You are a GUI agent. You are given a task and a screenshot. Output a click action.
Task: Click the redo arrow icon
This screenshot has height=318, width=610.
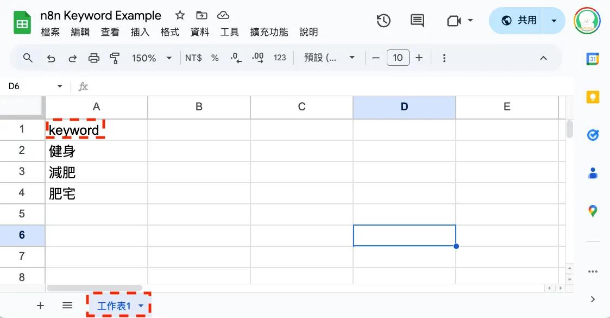tap(72, 58)
